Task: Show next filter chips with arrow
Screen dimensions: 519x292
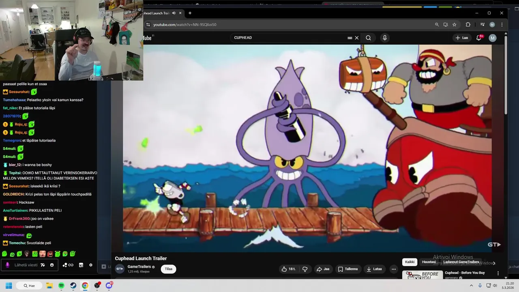Action: click(x=494, y=263)
